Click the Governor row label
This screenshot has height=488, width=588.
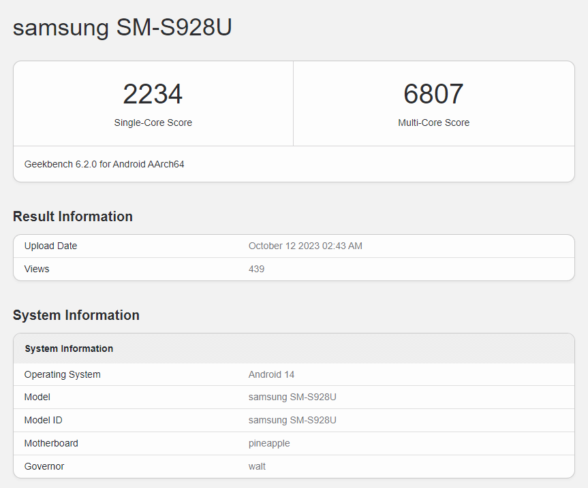click(44, 466)
